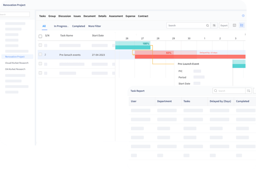The width and height of the screenshot is (256, 170).
Task: Click the magnifier icon in Task Report search
Action: pyautogui.click(x=216, y=91)
